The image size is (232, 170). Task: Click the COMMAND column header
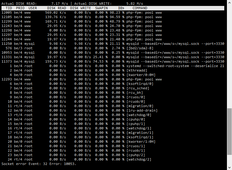(x=140, y=8)
